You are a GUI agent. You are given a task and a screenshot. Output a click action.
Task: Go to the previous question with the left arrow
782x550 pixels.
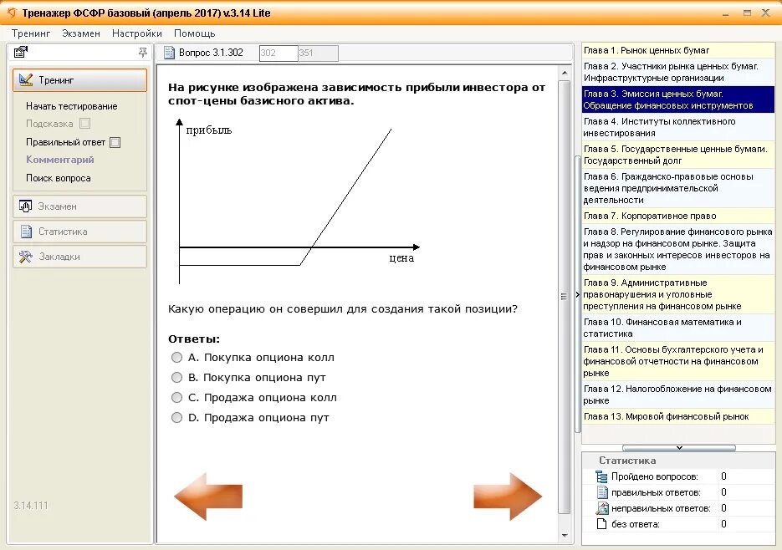point(208,497)
